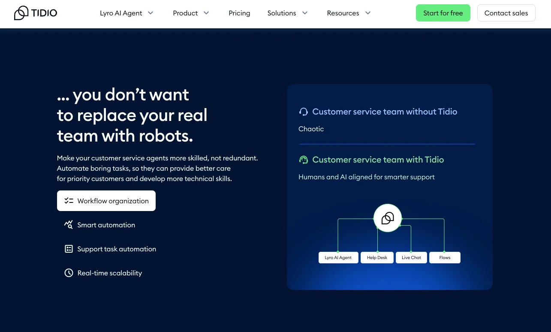Click the Lyro AI Agent diagram box
The height and width of the screenshot is (332, 551).
click(x=338, y=257)
